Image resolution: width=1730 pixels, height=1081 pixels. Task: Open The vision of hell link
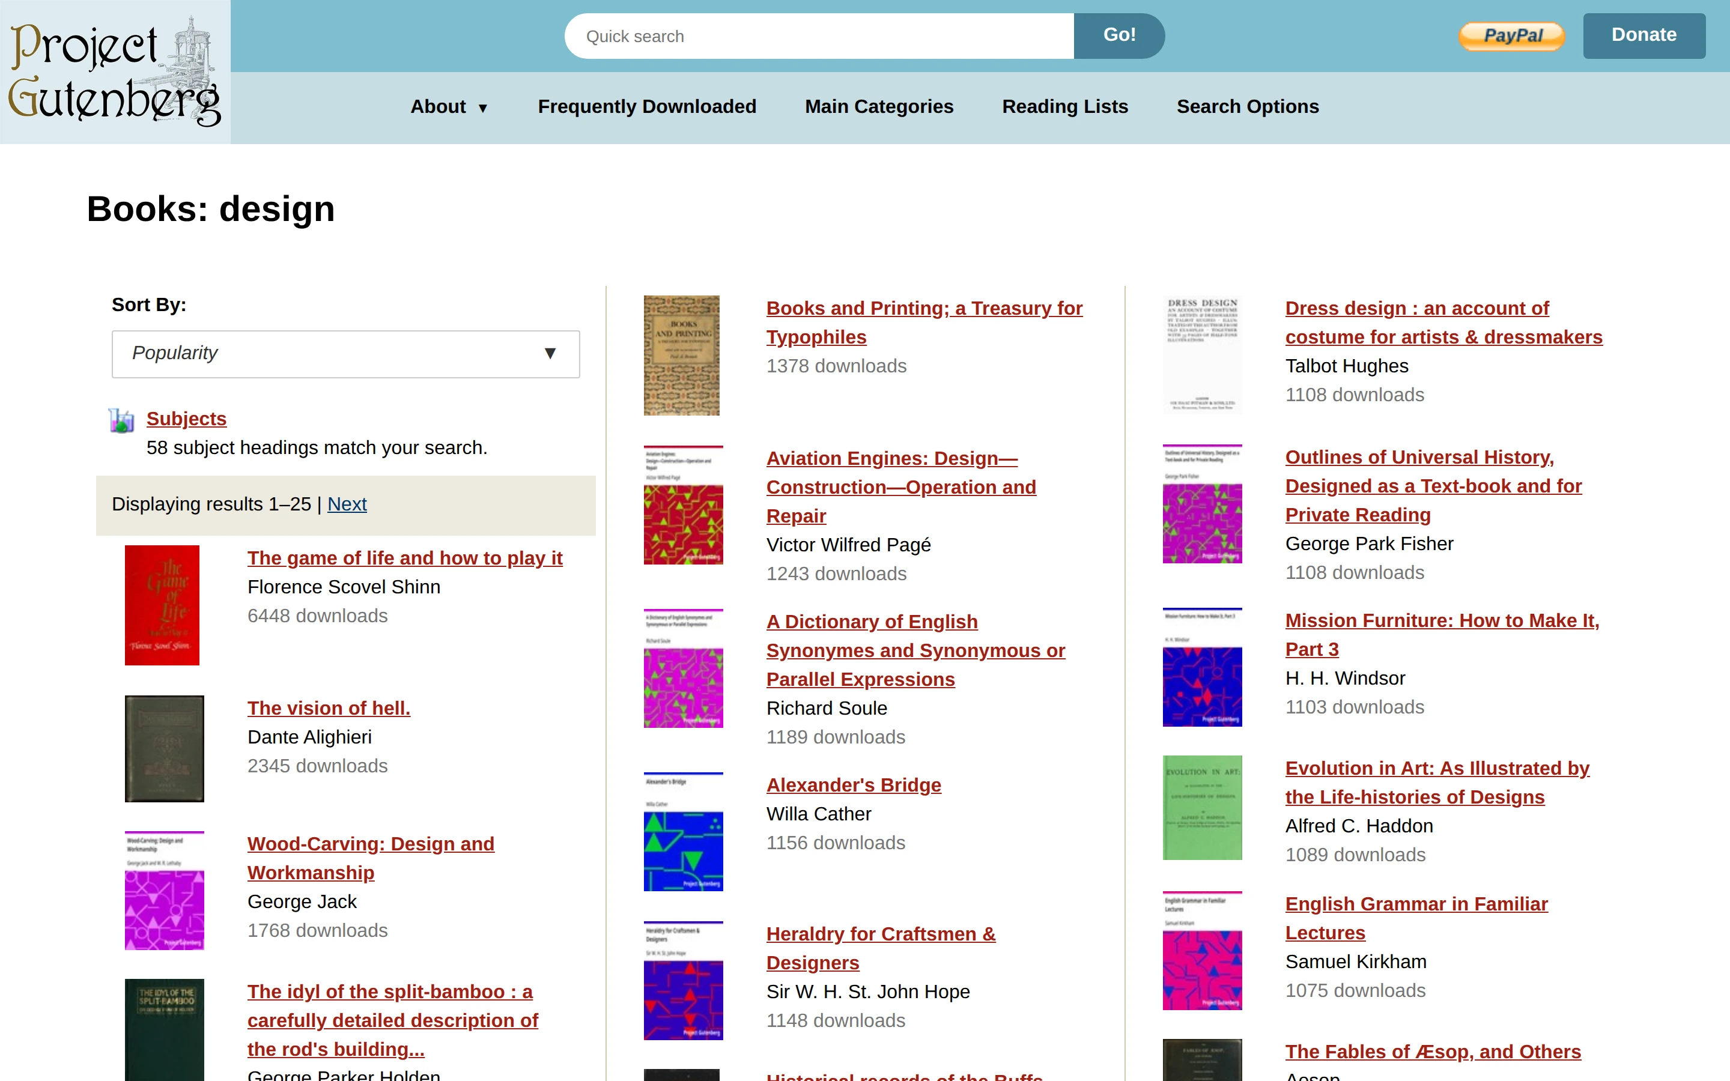point(329,708)
